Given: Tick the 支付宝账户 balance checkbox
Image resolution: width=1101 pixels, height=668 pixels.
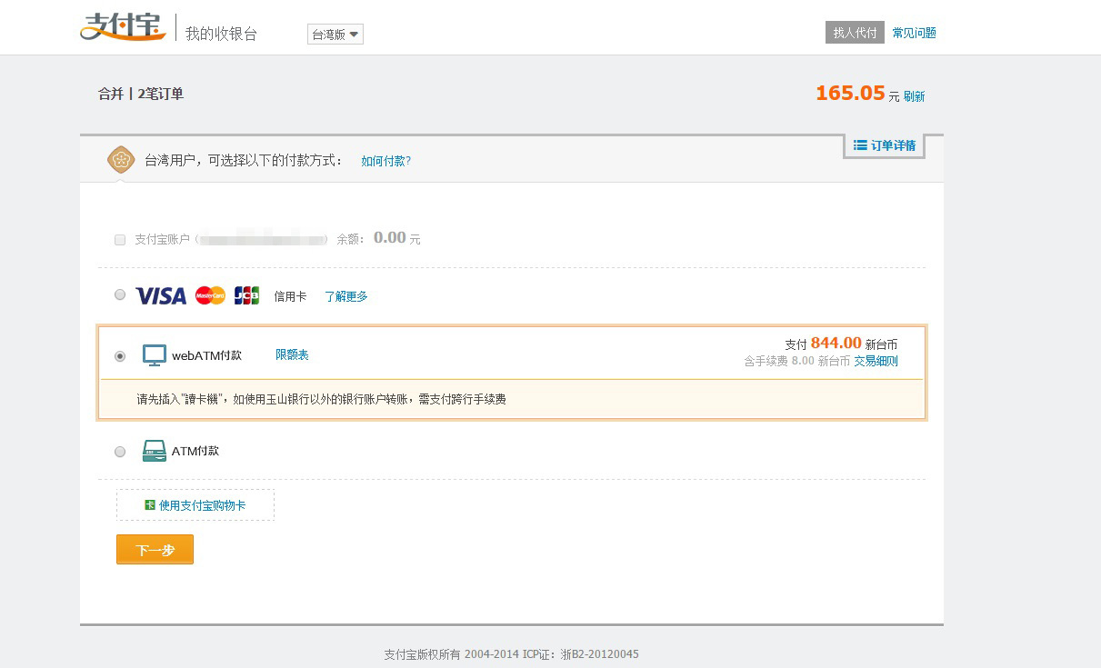Looking at the screenshot, I should point(120,240).
